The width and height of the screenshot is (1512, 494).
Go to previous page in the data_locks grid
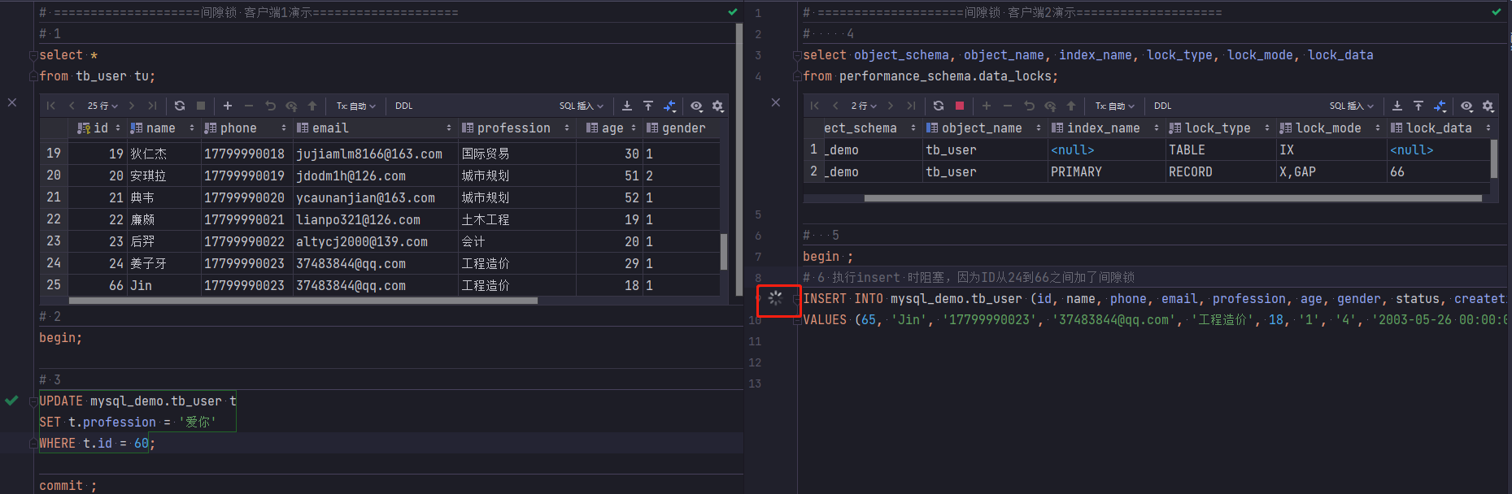pyautogui.click(x=835, y=106)
